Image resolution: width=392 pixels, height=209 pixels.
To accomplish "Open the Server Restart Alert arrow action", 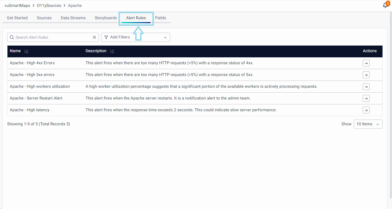I will 366,98.
